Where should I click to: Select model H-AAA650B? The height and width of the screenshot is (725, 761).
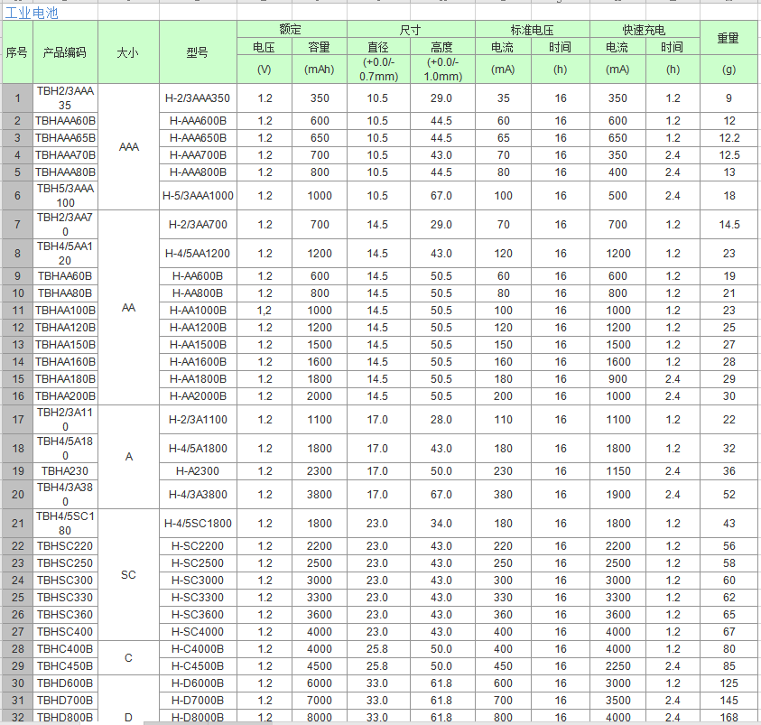tap(198, 138)
